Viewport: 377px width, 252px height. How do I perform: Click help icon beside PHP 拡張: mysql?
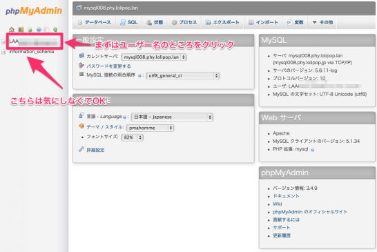[x=313, y=150]
